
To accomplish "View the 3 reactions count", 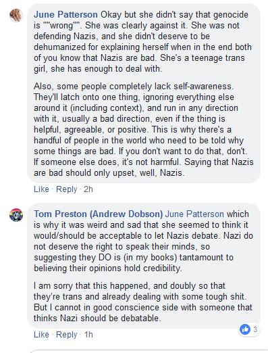I will click(x=255, y=329).
